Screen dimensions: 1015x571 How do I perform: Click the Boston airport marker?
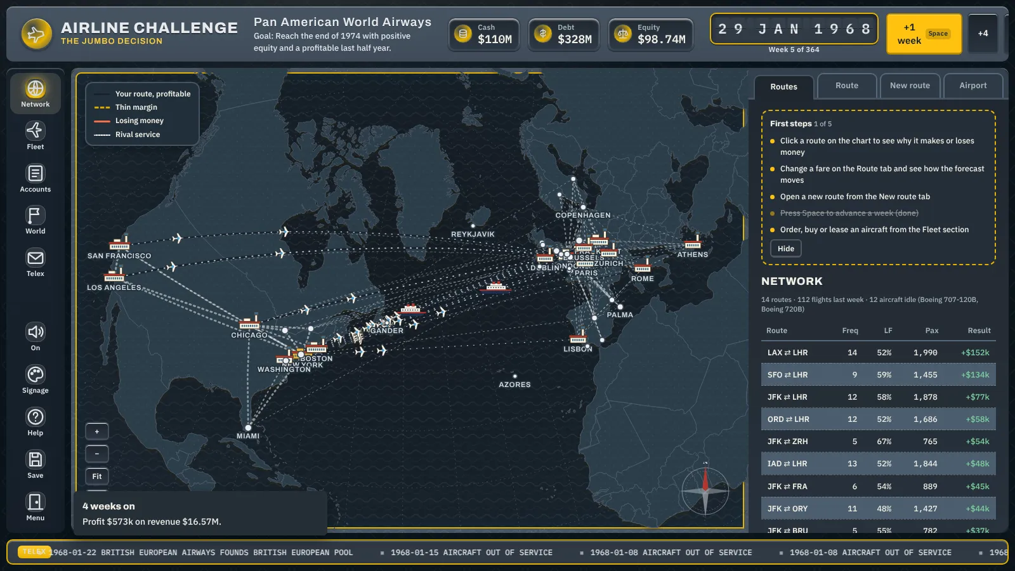pos(316,346)
